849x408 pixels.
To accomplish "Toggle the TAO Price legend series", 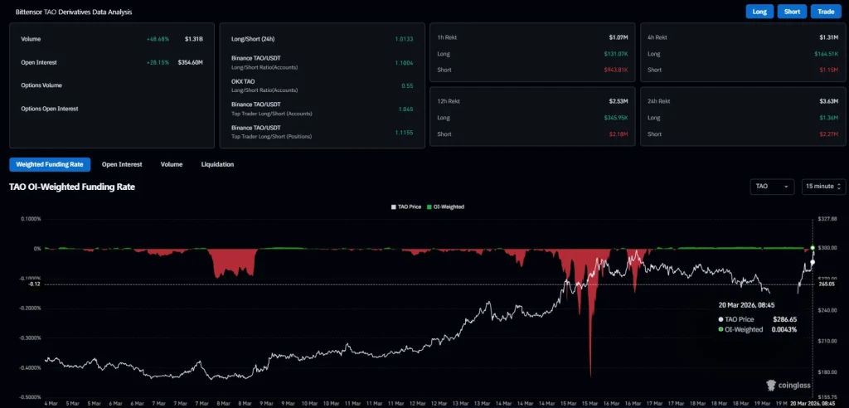I will pos(405,207).
